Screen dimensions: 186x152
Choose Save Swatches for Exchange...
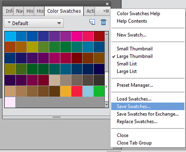click(148, 114)
